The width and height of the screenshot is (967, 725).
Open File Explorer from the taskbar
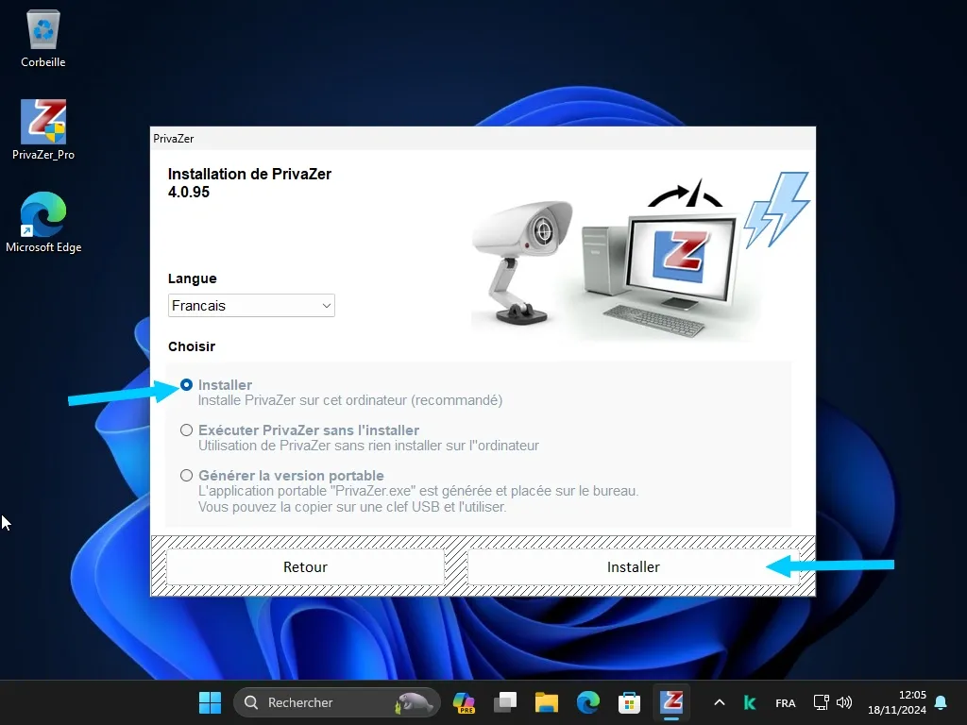(x=547, y=702)
